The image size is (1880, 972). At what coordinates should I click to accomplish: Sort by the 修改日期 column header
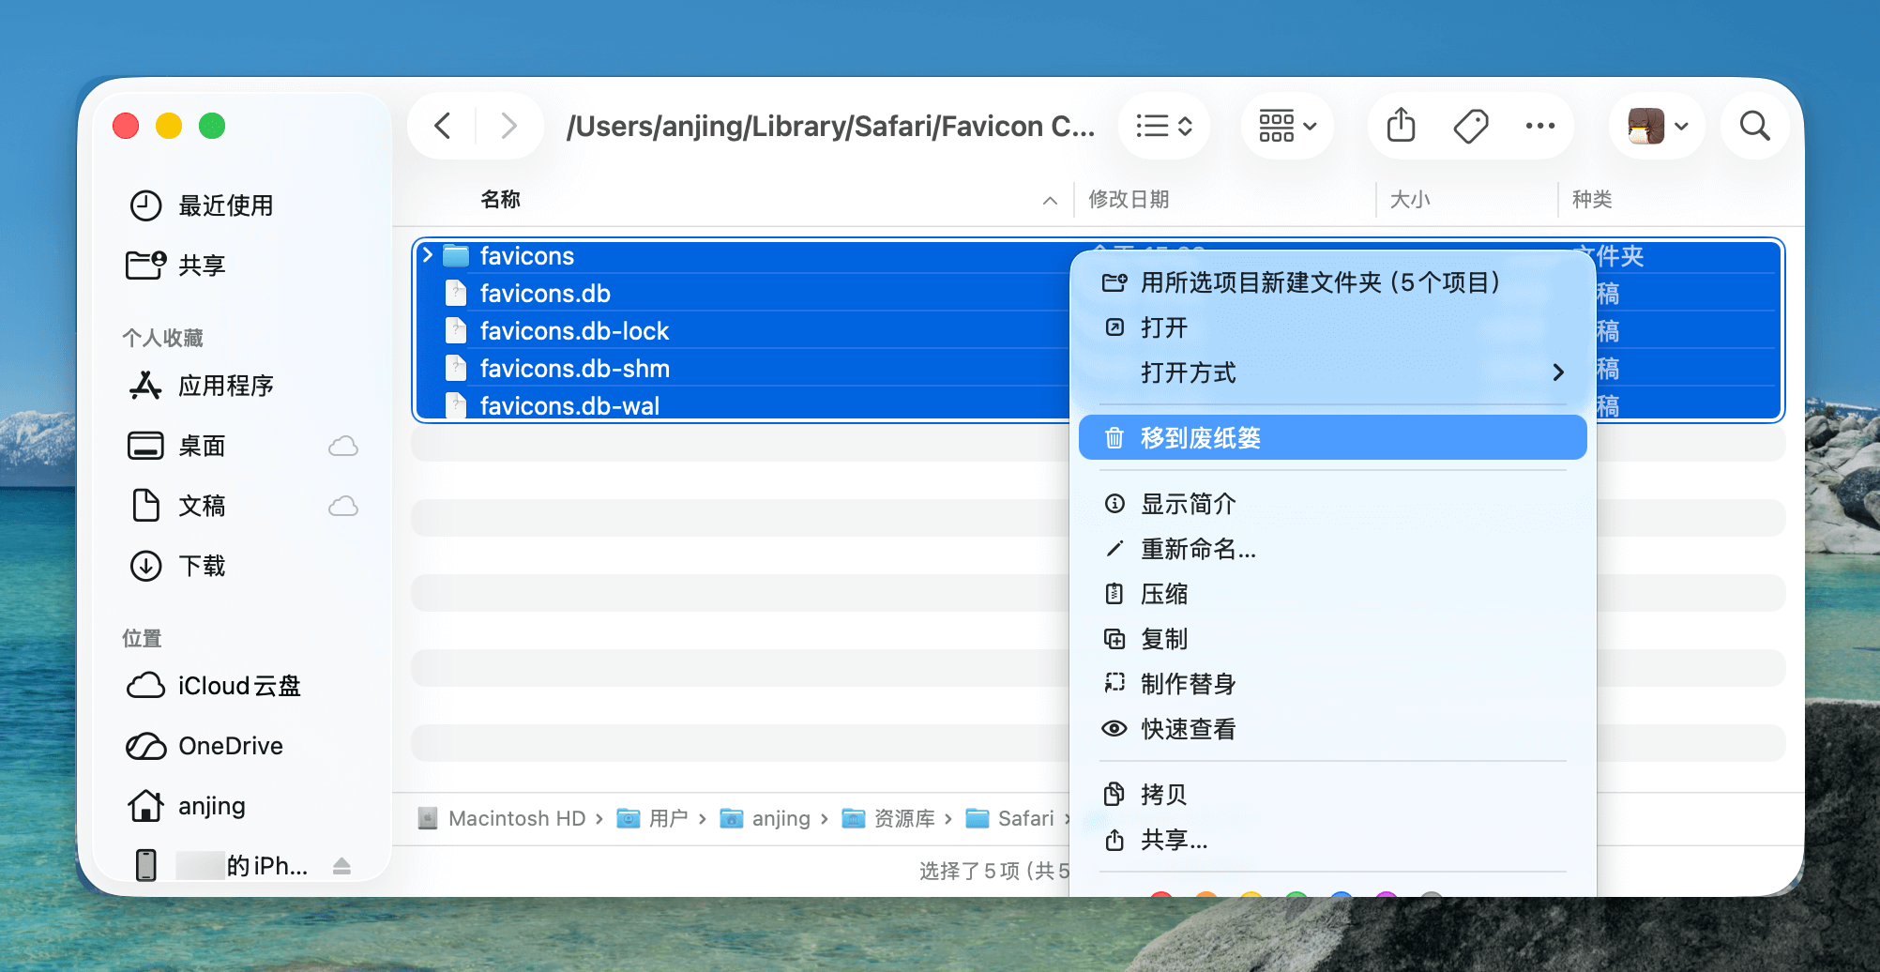click(1129, 199)
